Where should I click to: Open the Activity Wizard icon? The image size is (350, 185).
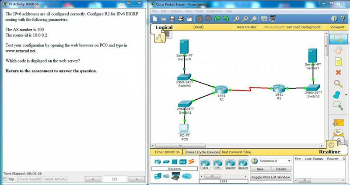[x=189, y=19]
